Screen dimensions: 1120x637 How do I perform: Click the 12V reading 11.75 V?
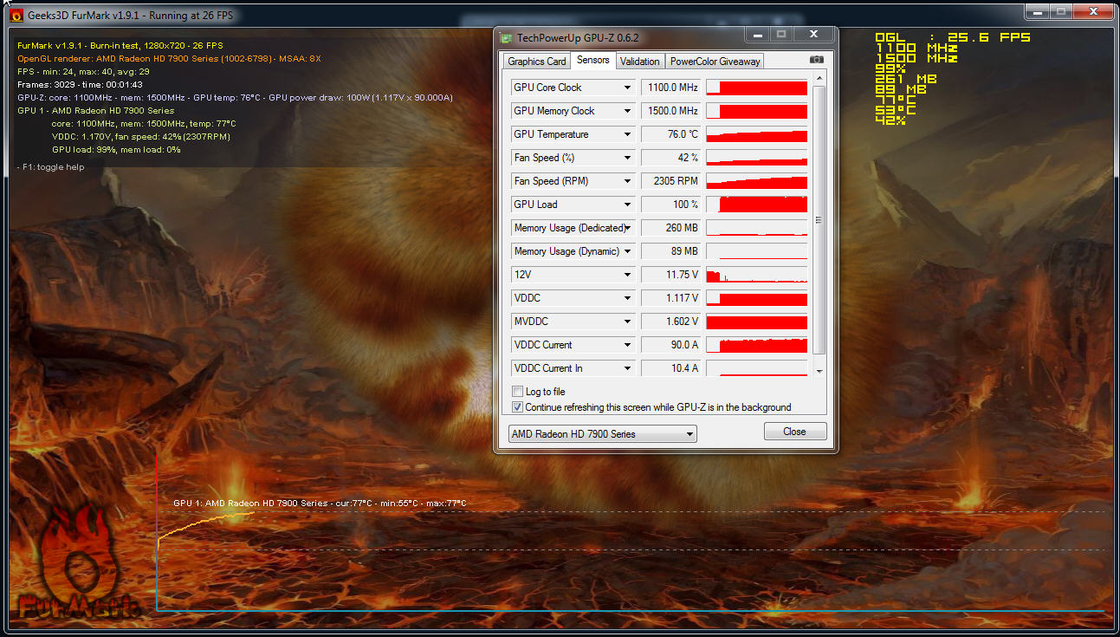pyautogui.click(x=671, y=275)
